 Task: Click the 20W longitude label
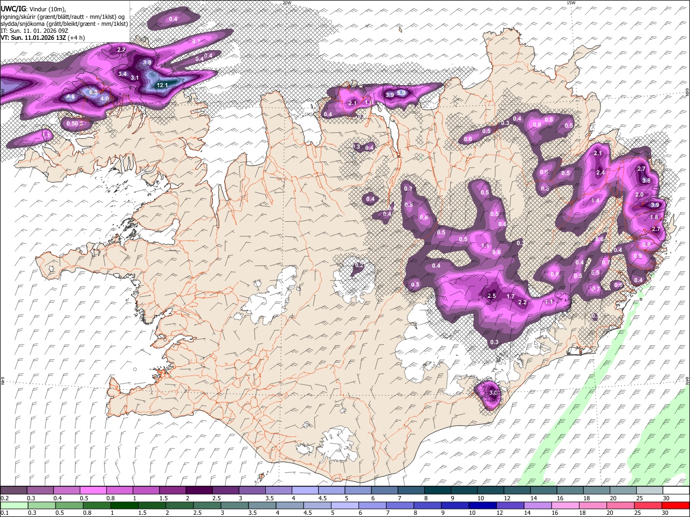287,3
